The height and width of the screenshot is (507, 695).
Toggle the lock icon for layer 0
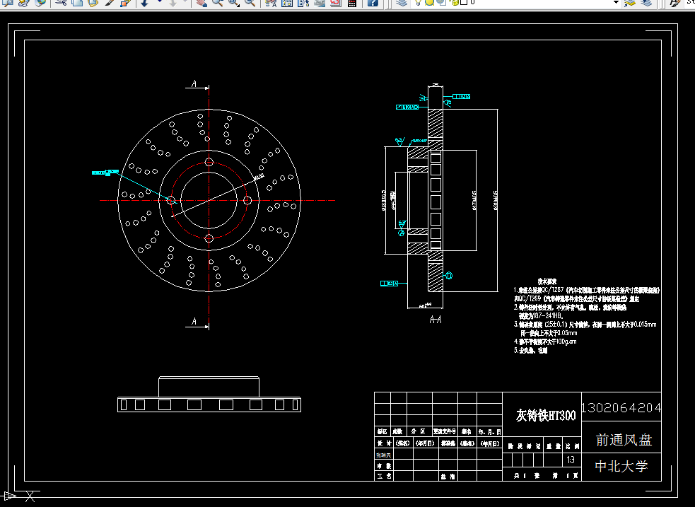tap(454, 2)
